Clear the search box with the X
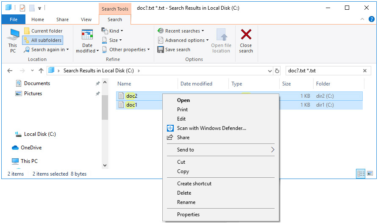This screenshot has width=378, height=223. point(365,71)
